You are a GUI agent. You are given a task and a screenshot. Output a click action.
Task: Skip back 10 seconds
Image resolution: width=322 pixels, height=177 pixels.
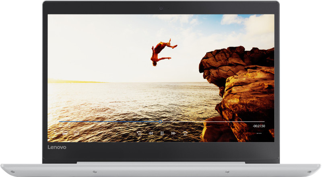point(139,133)
